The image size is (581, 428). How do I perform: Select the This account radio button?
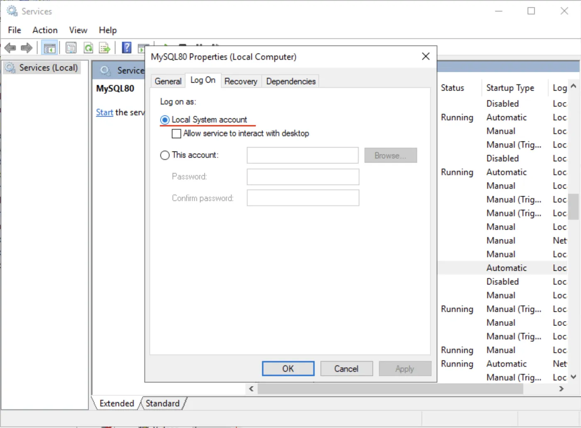tap(165, 155)
